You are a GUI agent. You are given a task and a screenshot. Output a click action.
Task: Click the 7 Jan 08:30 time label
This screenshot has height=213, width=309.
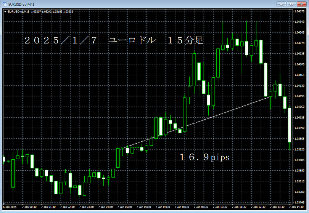point(182,207)
